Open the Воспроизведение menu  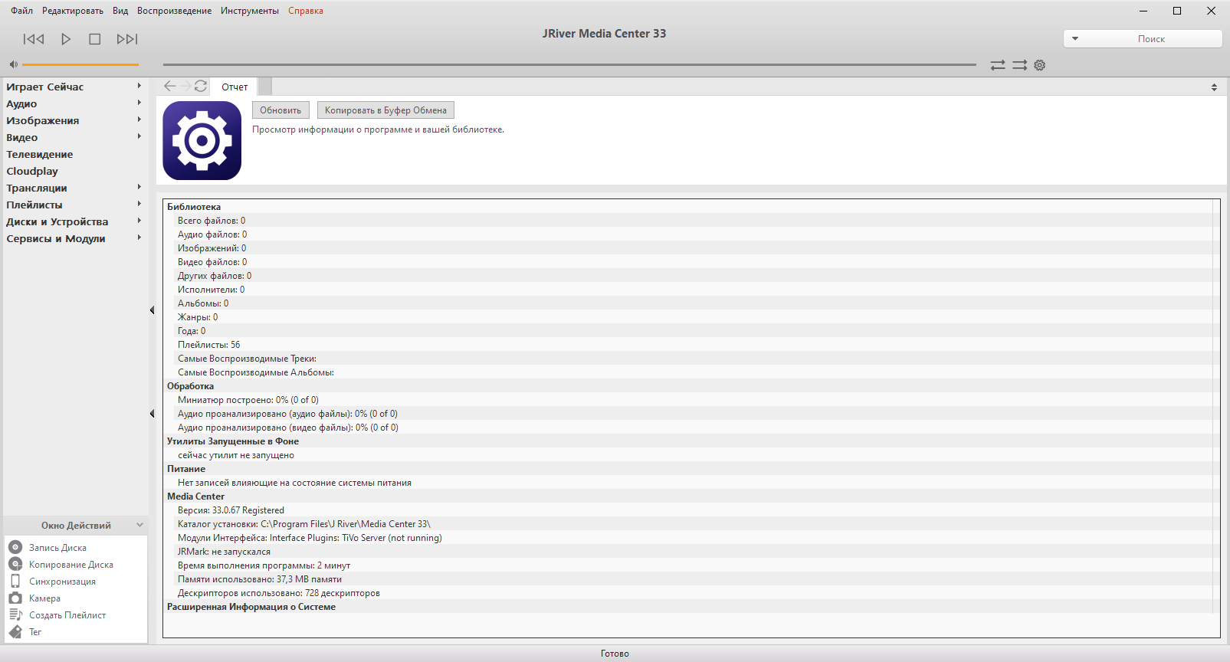coord(175,11)
